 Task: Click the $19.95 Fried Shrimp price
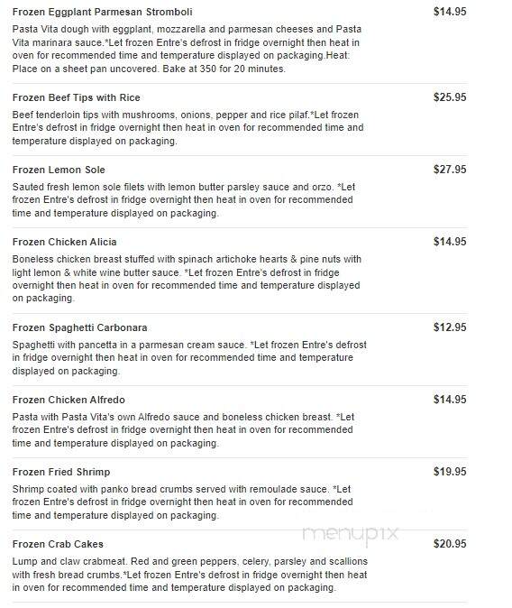450,472
